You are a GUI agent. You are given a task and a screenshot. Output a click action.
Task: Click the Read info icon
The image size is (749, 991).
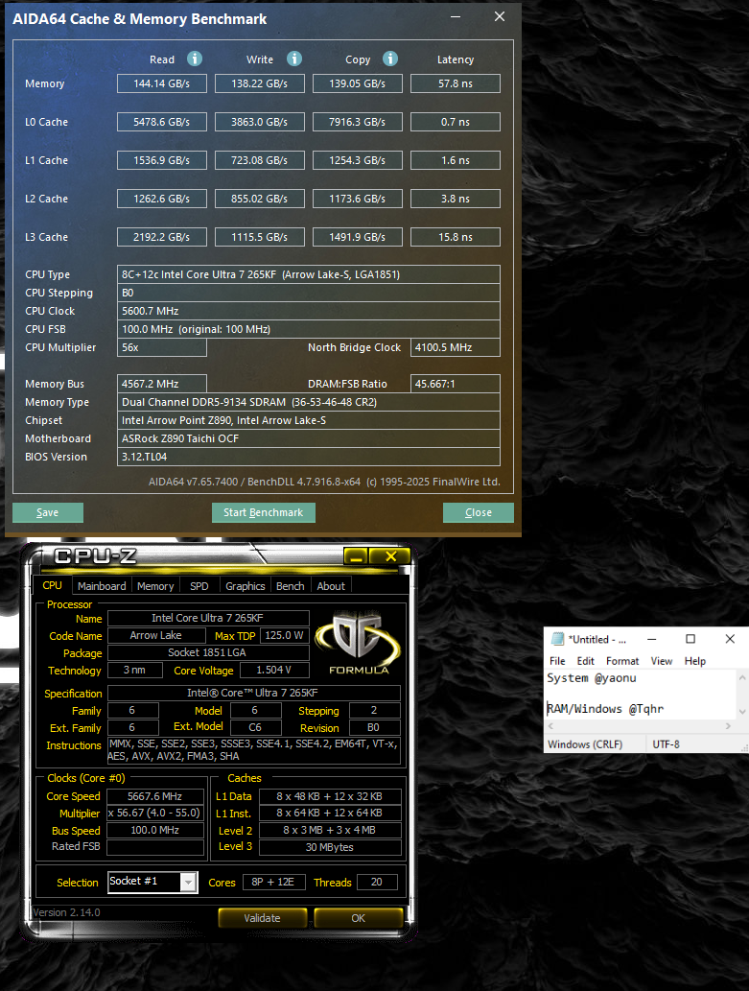tap(195, 59)
